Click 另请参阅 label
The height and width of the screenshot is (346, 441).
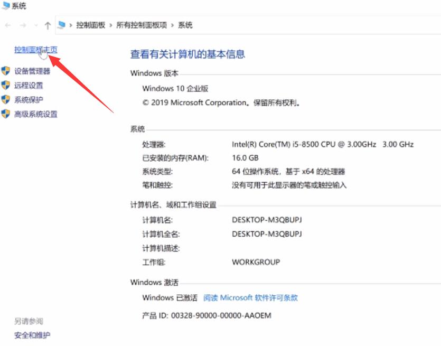[29, 321]
